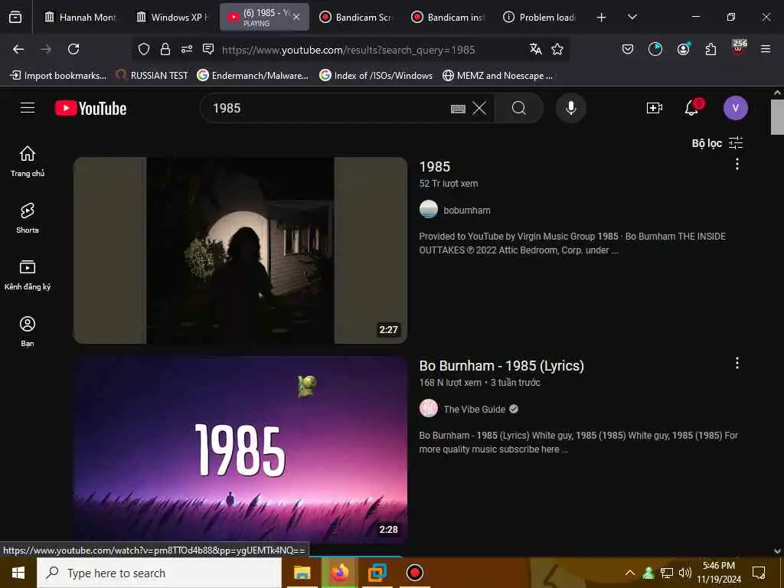The height and width of the screenshot is (588, 784).
Task: Open the list all tabs dropdown
Action: [x=632, y=17]
